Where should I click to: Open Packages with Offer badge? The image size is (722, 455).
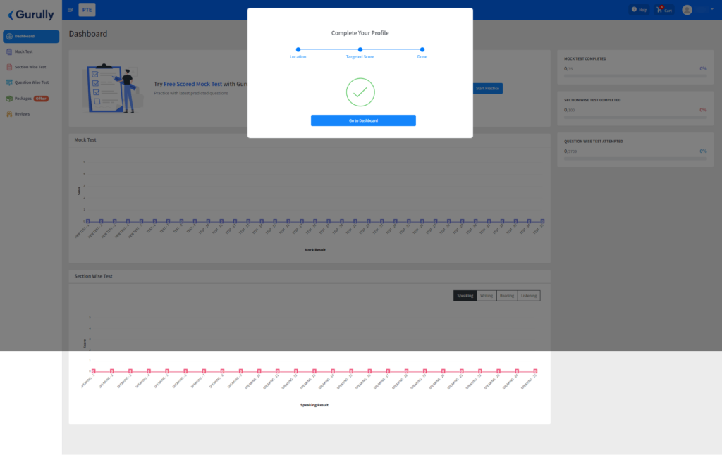click(x=27, y=99)
